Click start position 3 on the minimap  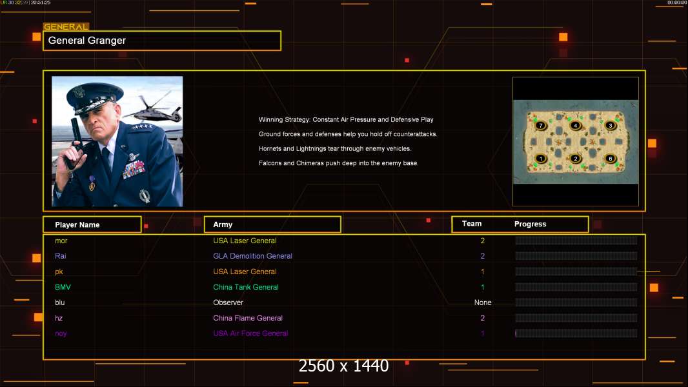pyautogui.click(x=610, y=125)
